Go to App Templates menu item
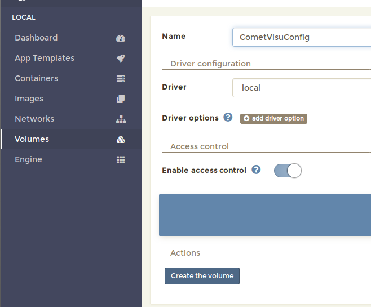371x307 pixels. pyautogui.click(x=45, y=59)
